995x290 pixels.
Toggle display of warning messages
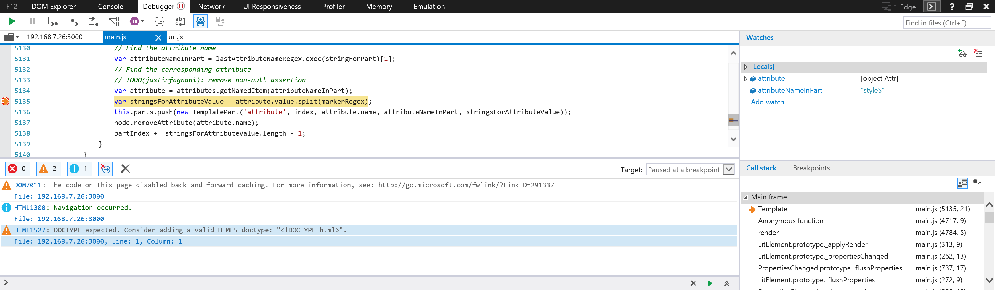tap(48, 169)
